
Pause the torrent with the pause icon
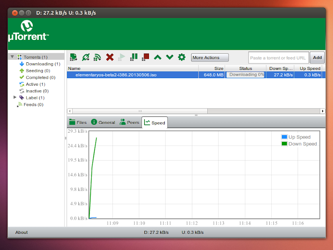click(x=134, y=57)
